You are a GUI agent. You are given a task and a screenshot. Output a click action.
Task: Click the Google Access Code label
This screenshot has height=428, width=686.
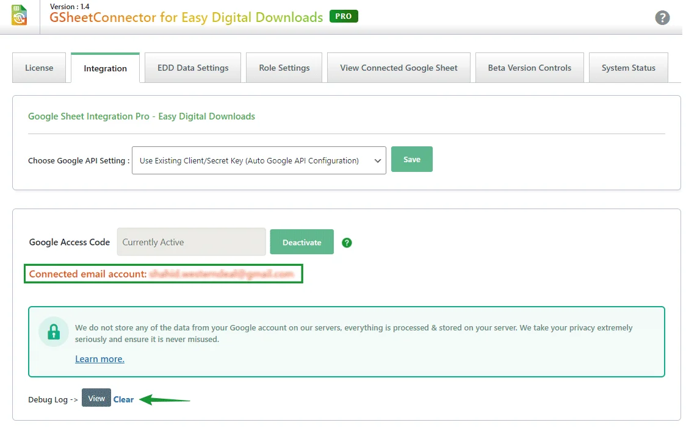click(x=69, y=242)
